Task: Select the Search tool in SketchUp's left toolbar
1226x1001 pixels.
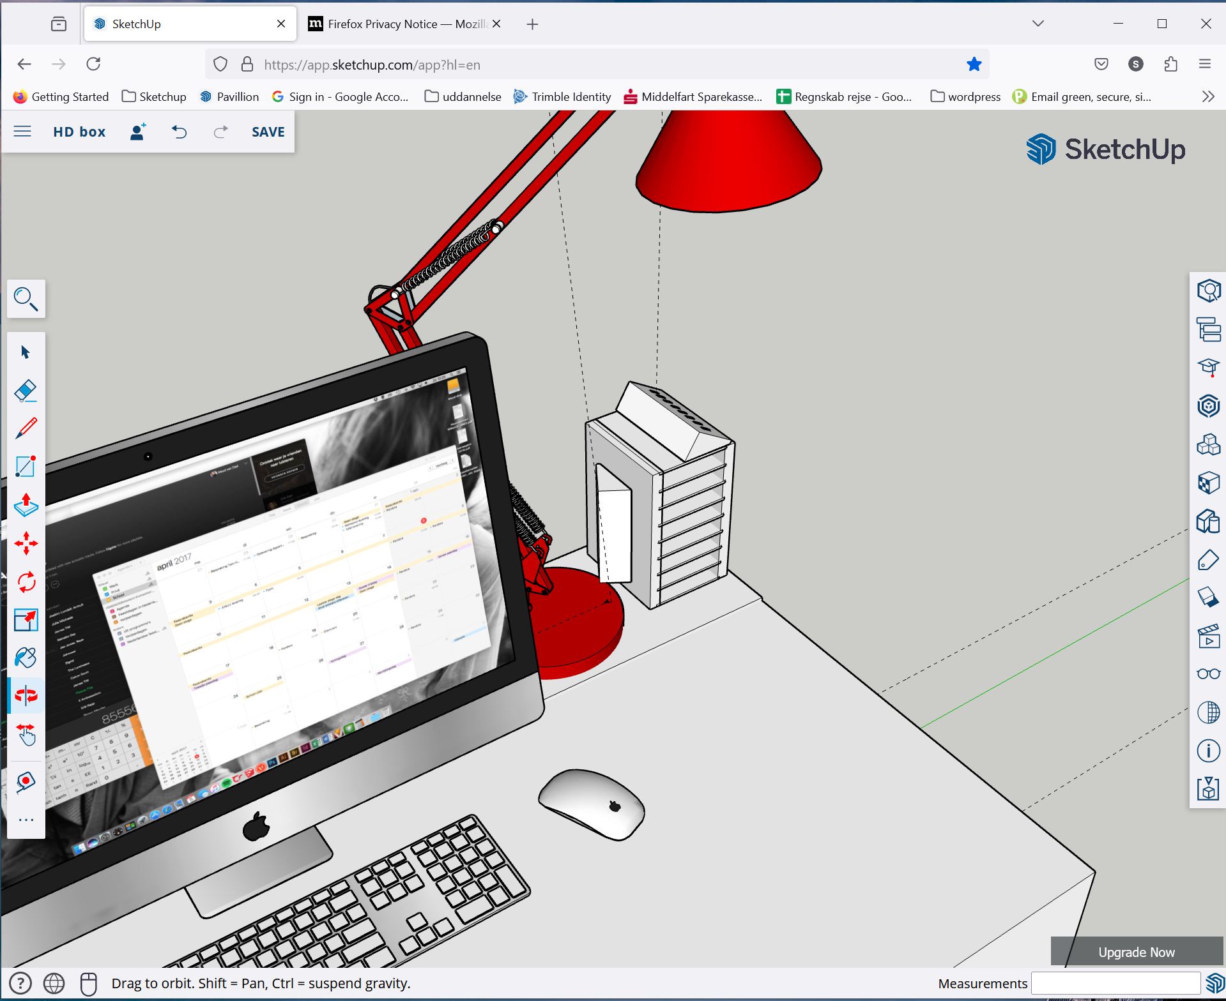Action: click(26, 298)
